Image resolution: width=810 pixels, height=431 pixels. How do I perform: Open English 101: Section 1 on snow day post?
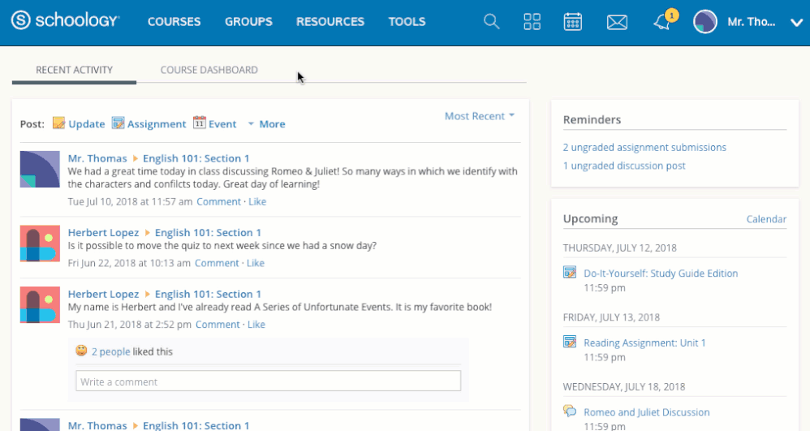coord(208,233)
